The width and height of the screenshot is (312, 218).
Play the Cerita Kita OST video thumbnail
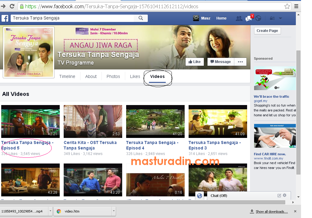(x=93, y=121)
